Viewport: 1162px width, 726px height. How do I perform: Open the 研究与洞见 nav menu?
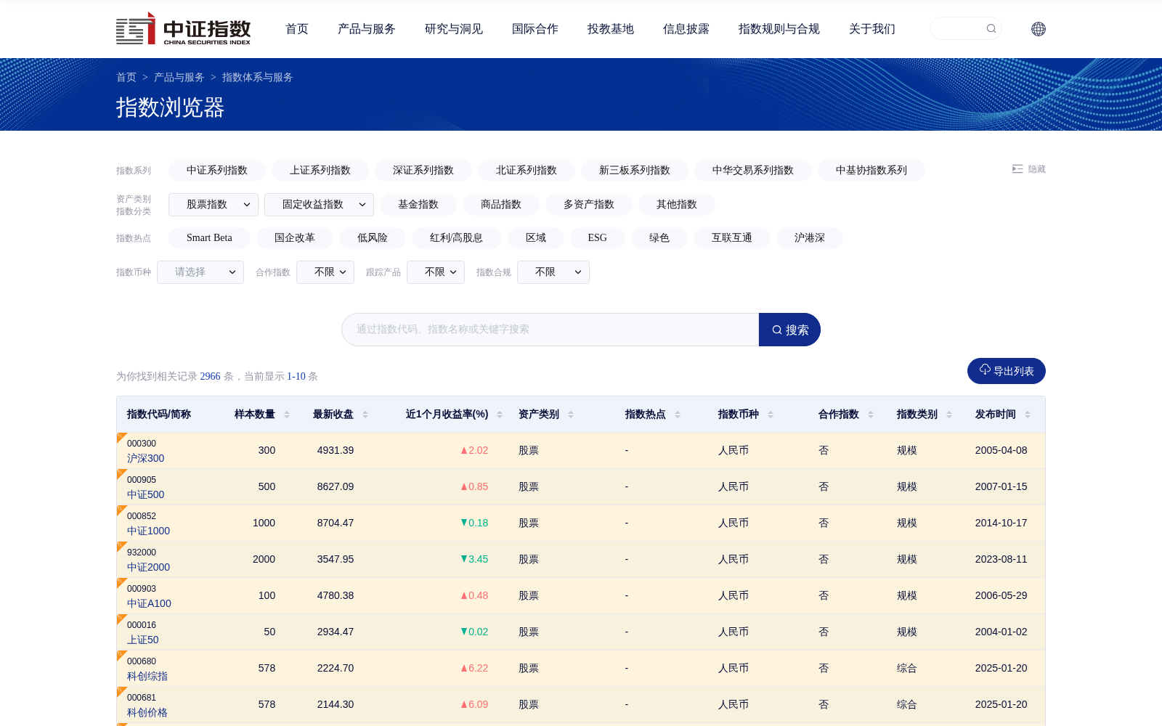coord(454,29)
